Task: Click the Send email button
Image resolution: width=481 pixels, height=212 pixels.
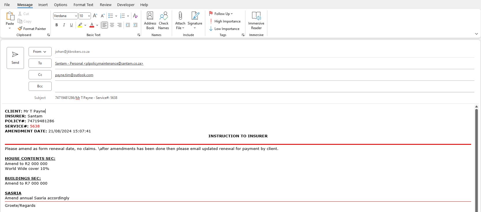Action: pos(15,58)
